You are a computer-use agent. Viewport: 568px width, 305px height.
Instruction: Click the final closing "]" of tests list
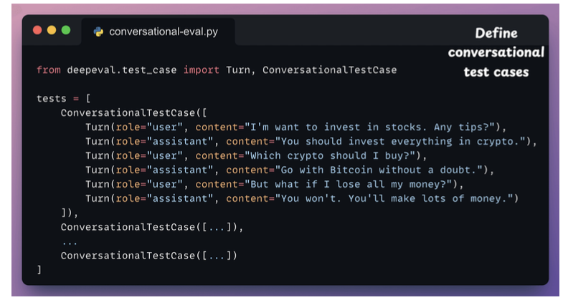coord(39,269)
